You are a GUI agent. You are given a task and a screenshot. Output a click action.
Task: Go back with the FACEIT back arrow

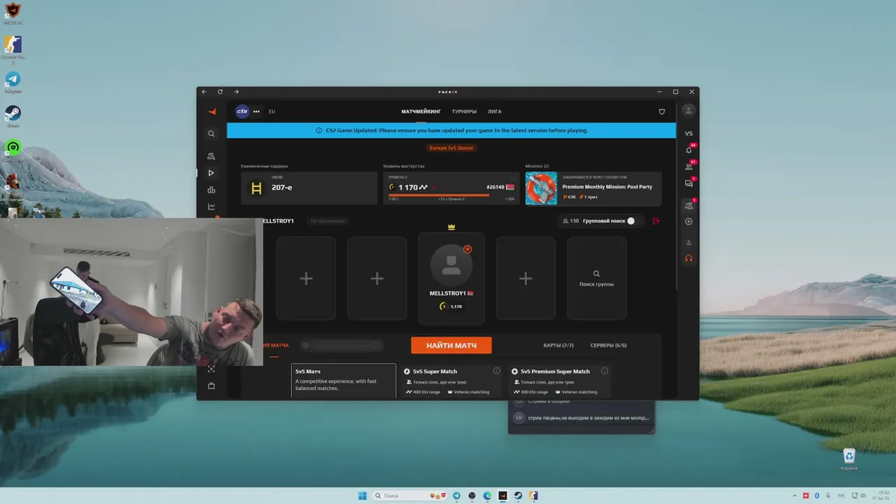tap(204, 92)
